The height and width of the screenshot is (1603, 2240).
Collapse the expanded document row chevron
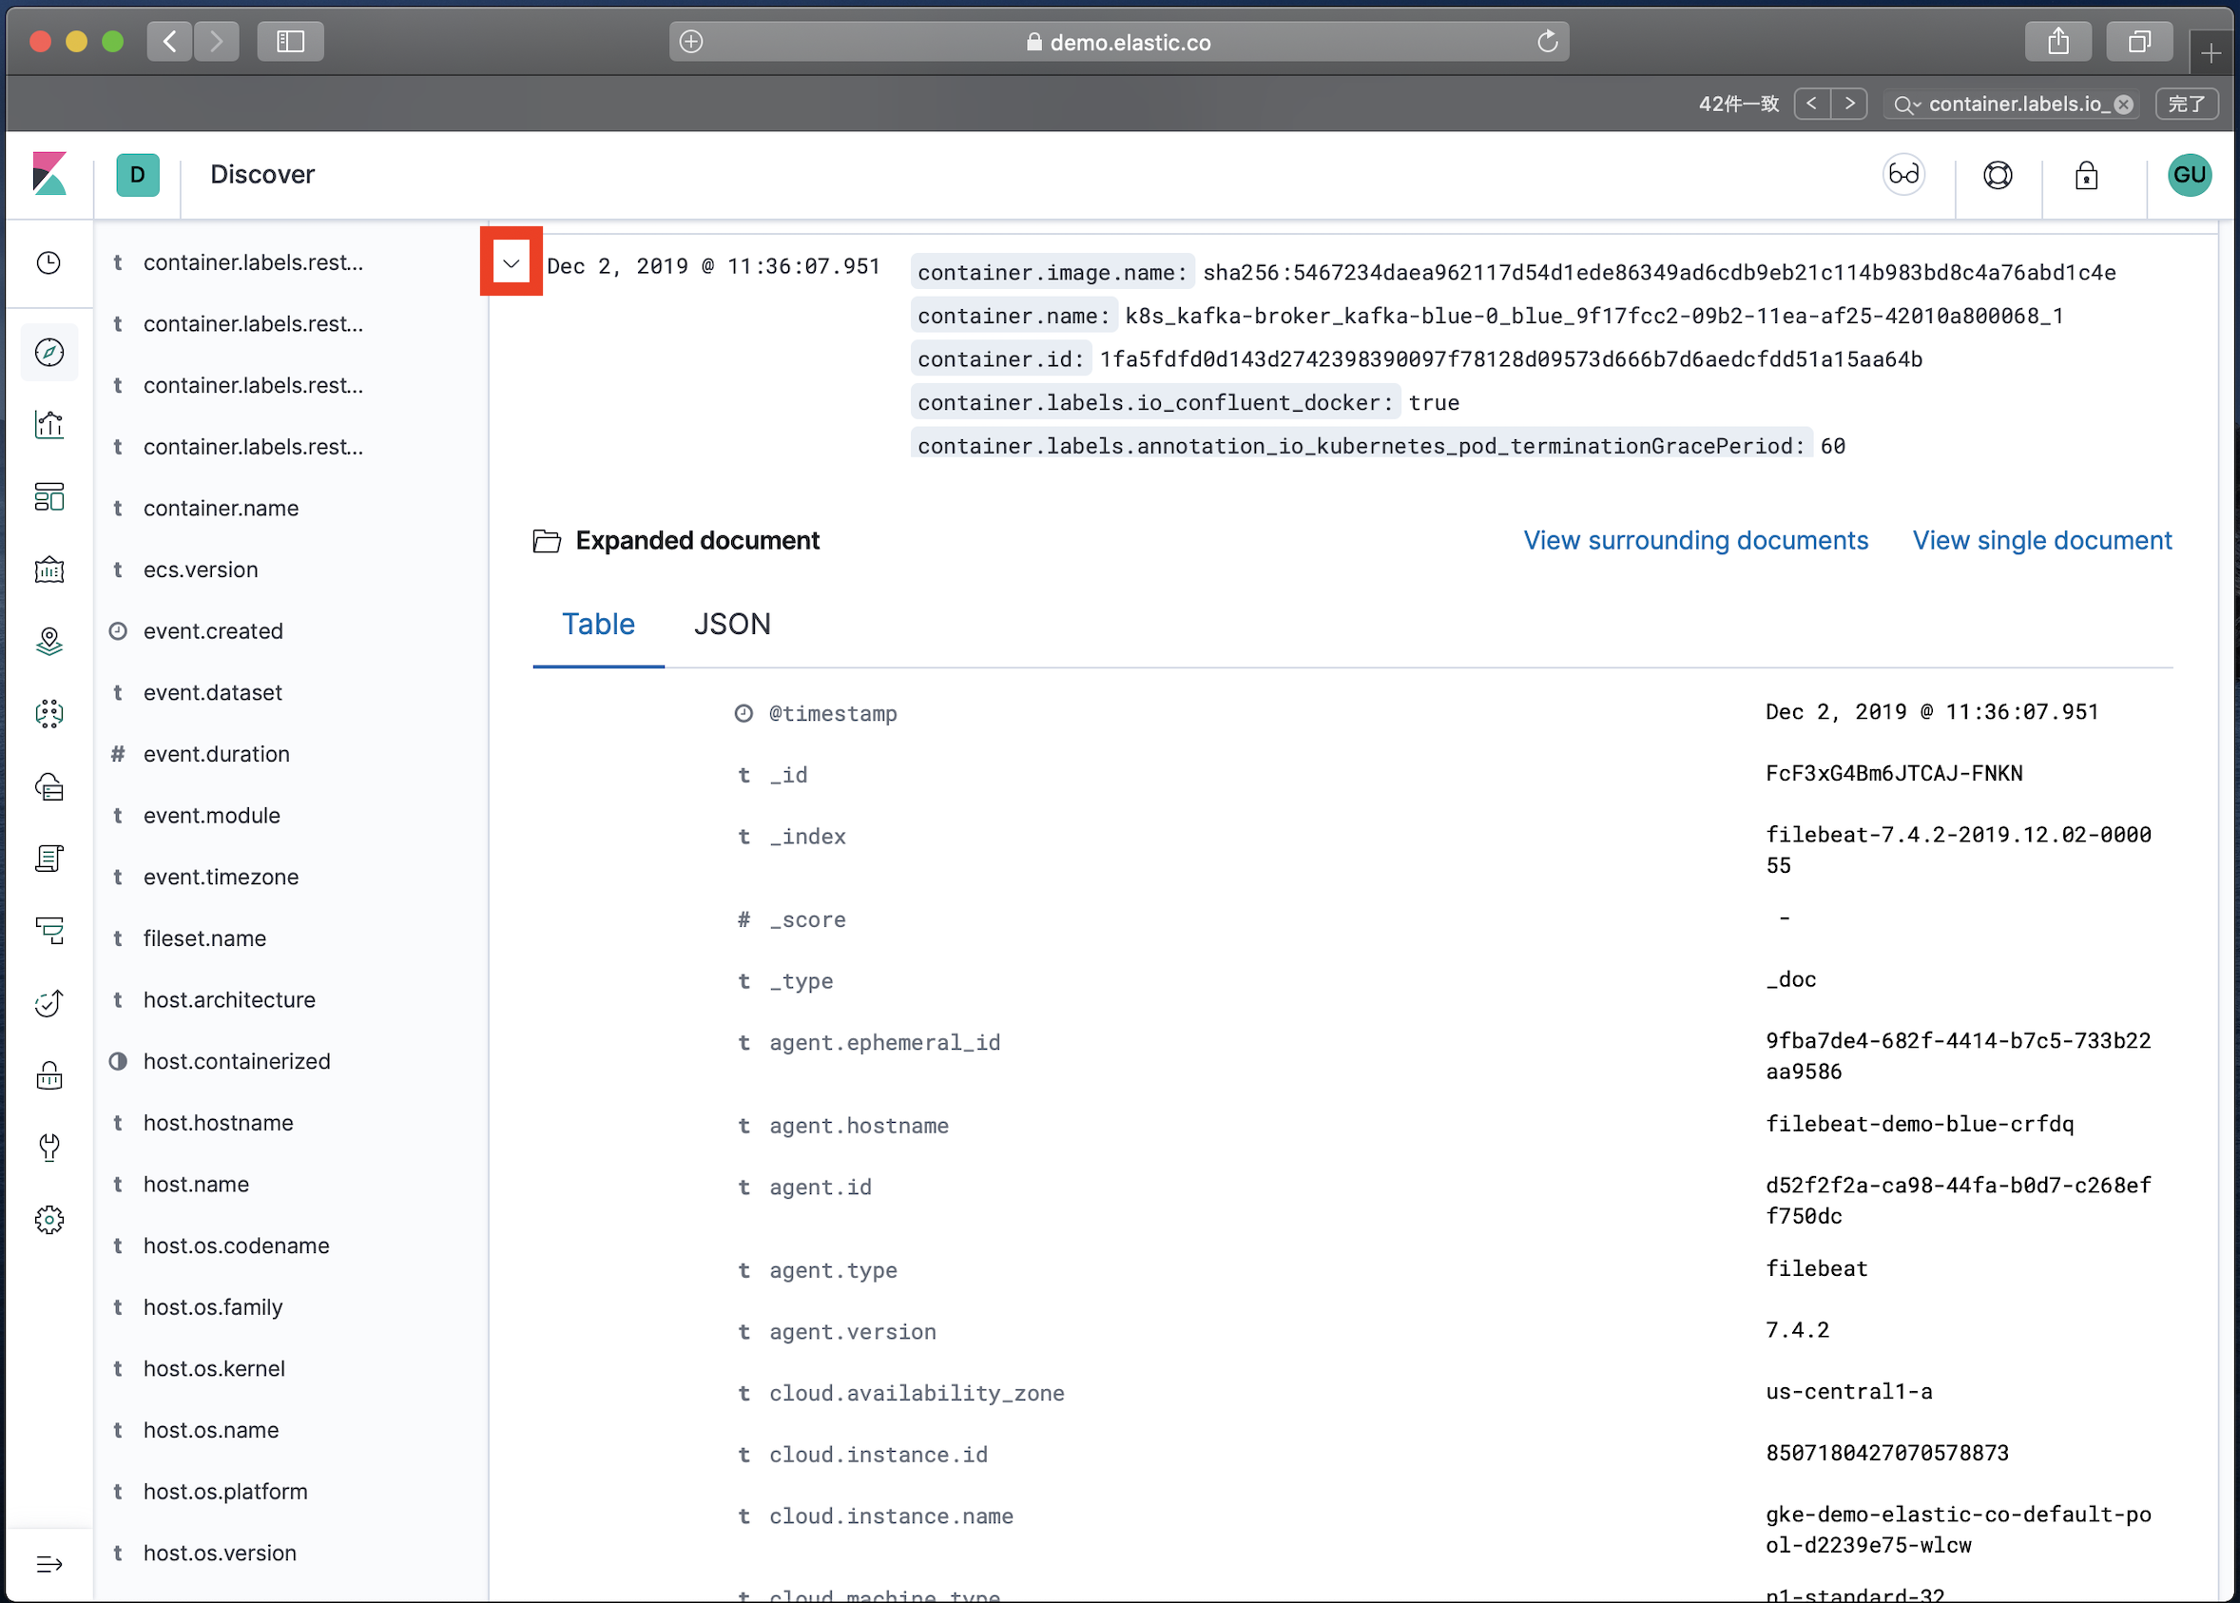click(x=512, y=262)
